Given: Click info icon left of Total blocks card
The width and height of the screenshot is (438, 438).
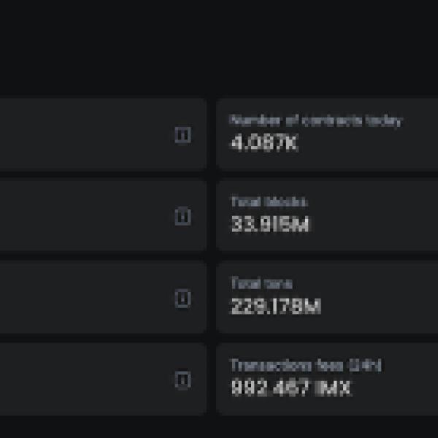Looking at the screenshot, I should tap(183, 216).
